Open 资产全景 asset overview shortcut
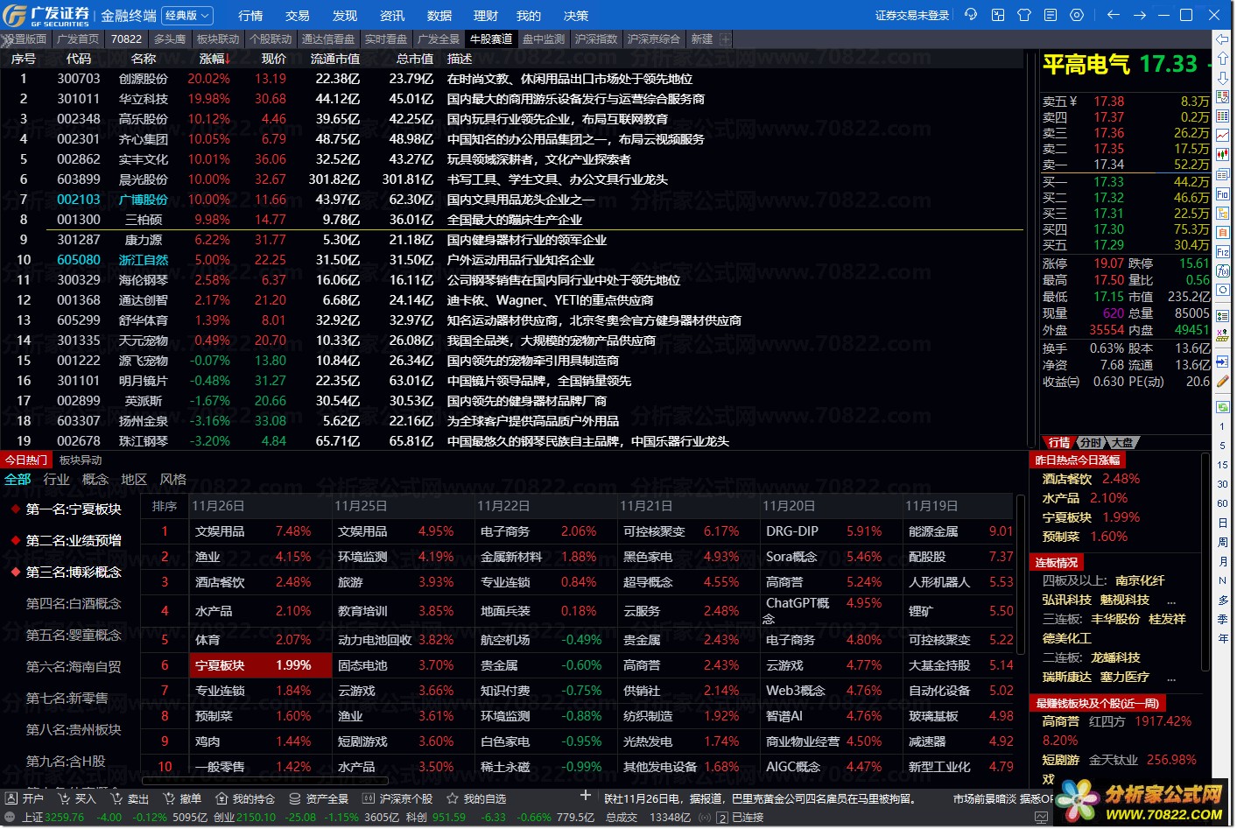The height and width of the screenshot is (829, 1237). [x=319, y=798]
